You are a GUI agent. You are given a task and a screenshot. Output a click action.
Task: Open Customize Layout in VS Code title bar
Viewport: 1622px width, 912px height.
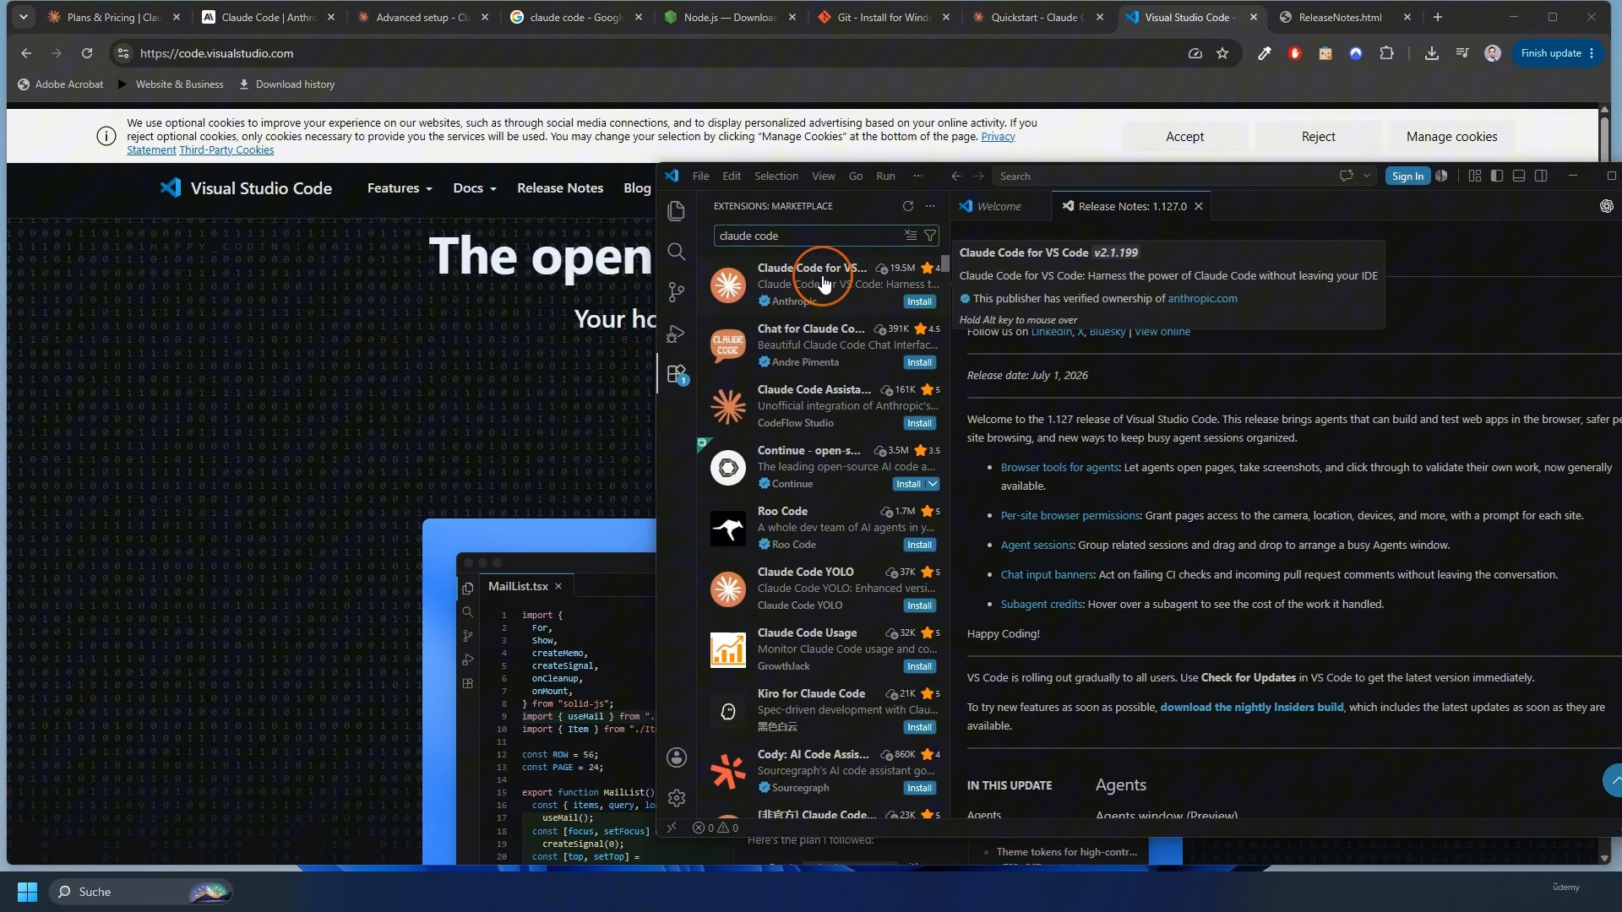[x=1475, y=176]
